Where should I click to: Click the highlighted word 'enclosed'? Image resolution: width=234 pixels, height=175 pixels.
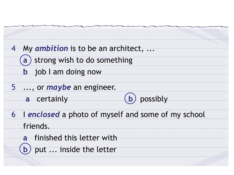44,114
